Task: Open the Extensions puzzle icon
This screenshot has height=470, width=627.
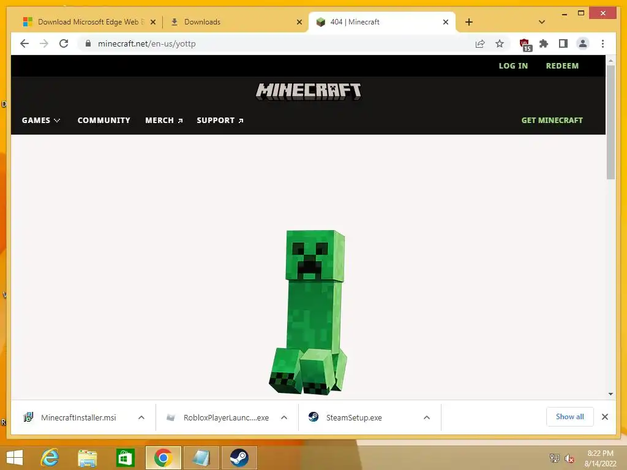Action: click(544, 43)
